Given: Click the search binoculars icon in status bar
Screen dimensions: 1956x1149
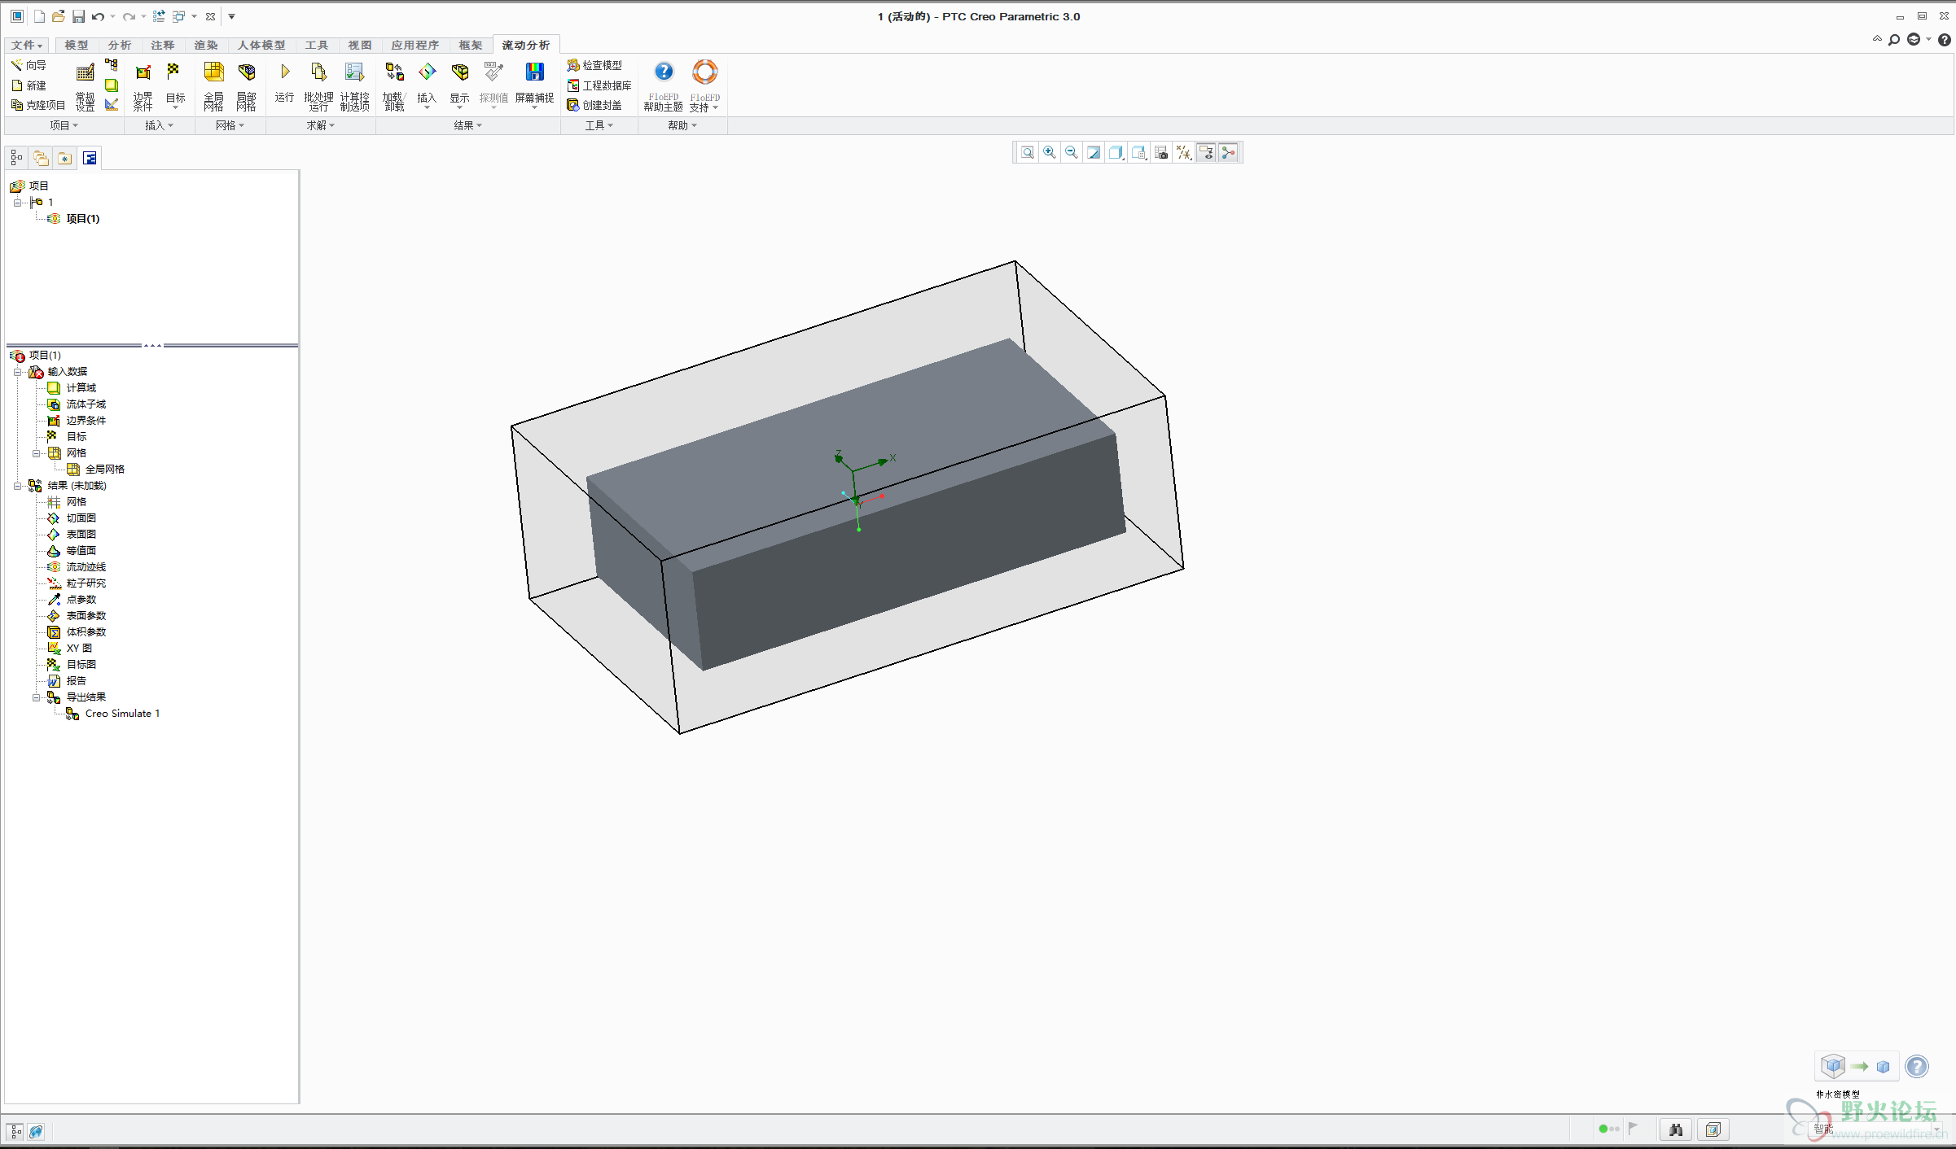Looking at the screenshot, I should click(x=1676, y=1129).
